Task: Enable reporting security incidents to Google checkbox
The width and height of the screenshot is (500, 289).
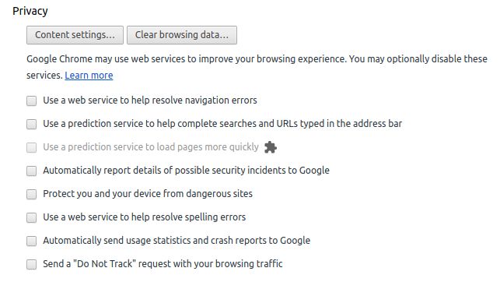Action: [x=32, y=171]
